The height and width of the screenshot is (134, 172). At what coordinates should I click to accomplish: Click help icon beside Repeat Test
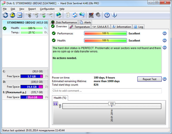click(x=165, y=79)
